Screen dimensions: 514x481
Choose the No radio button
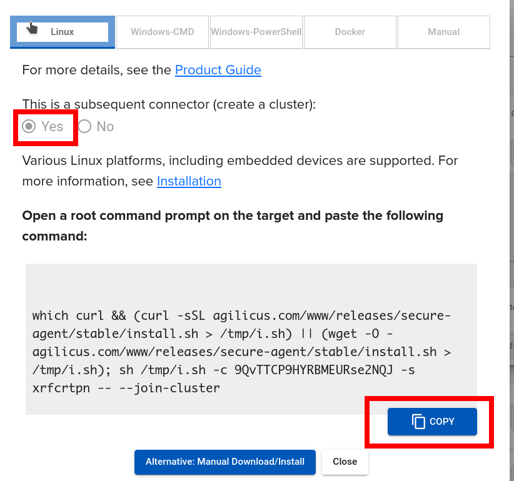(x=85, y=127)
